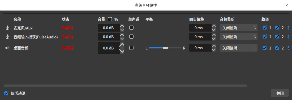Click the 桌面音频 balance slider handle

[165, 48]
